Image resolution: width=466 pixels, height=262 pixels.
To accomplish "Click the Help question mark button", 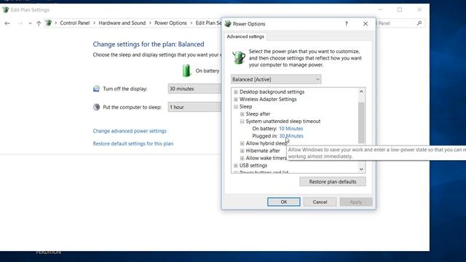I will [347, 24].
